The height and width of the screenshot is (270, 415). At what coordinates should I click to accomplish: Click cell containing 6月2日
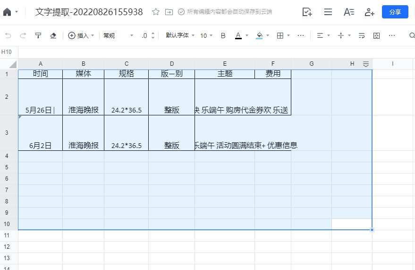coord(41,133)
